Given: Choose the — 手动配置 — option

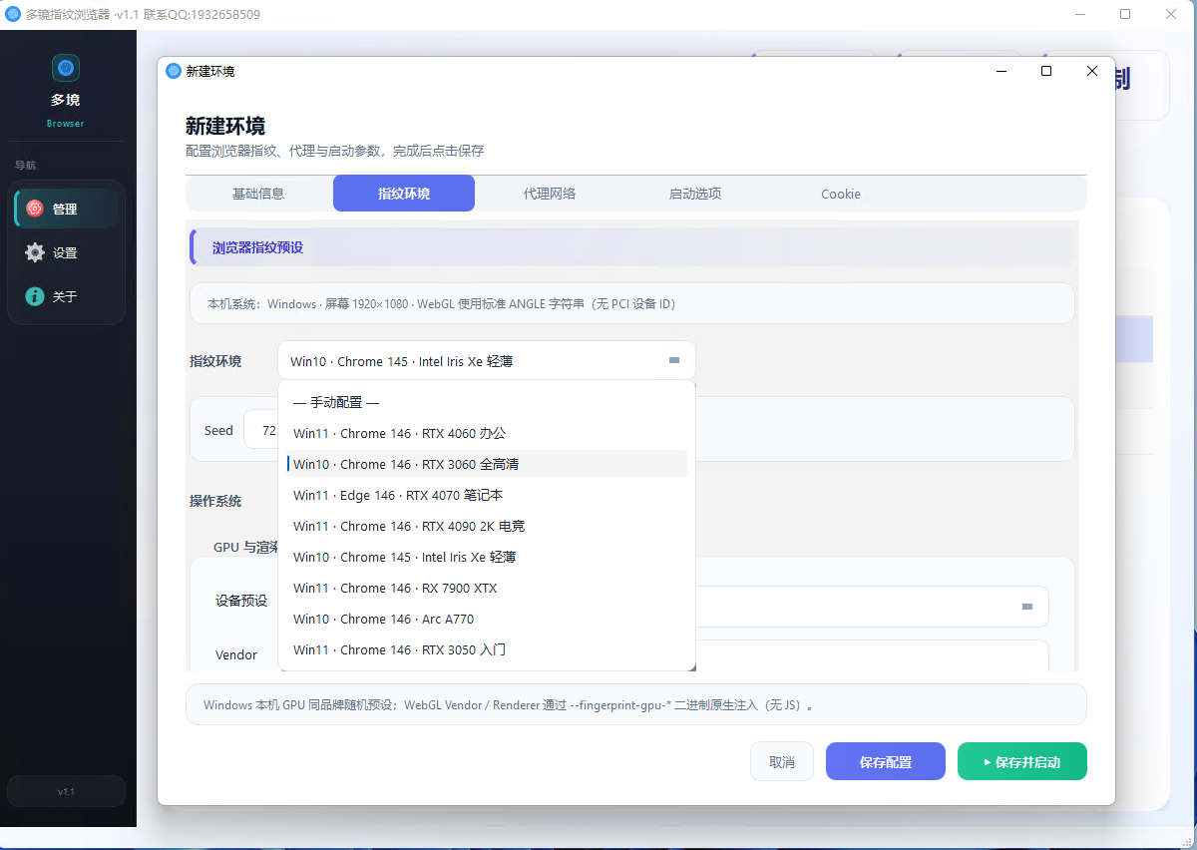Looking at the screenshot, I should [x=486, y=402].
